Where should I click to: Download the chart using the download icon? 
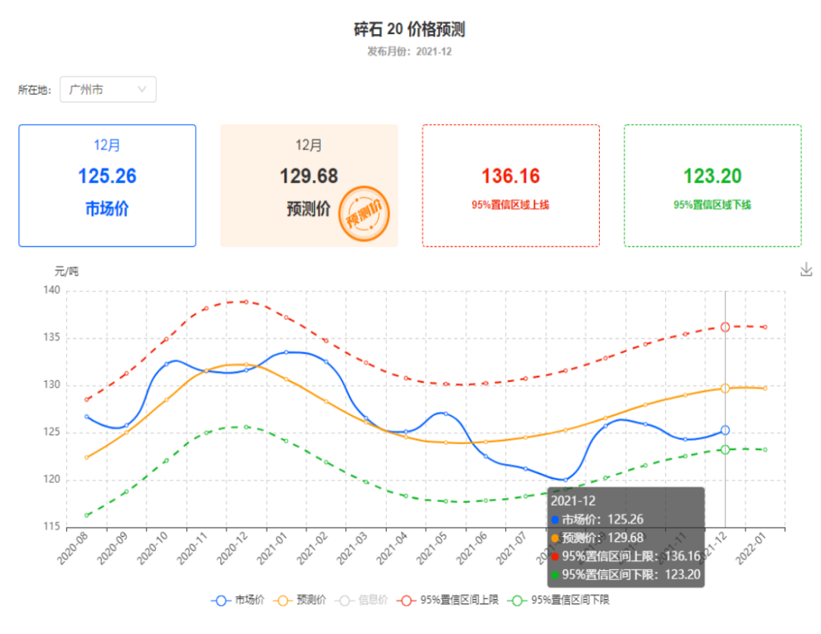[x=807, y=270]
